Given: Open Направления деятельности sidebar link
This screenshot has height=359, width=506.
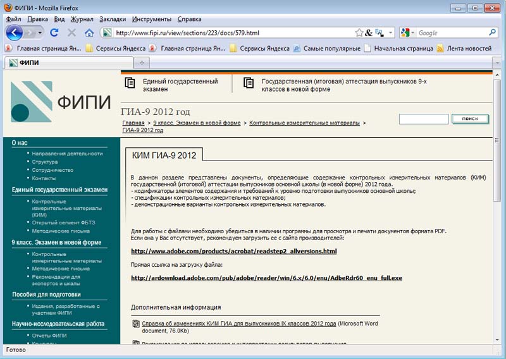Looking at the screenshot, I should [x=67, y=154].
